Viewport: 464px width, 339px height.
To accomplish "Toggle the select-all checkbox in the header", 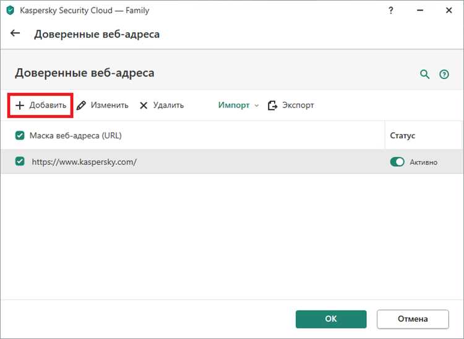I will 20,135.
